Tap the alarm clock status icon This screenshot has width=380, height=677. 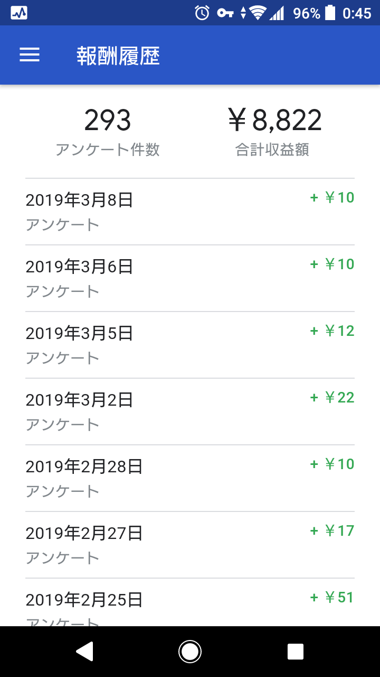tap(202, 13)
